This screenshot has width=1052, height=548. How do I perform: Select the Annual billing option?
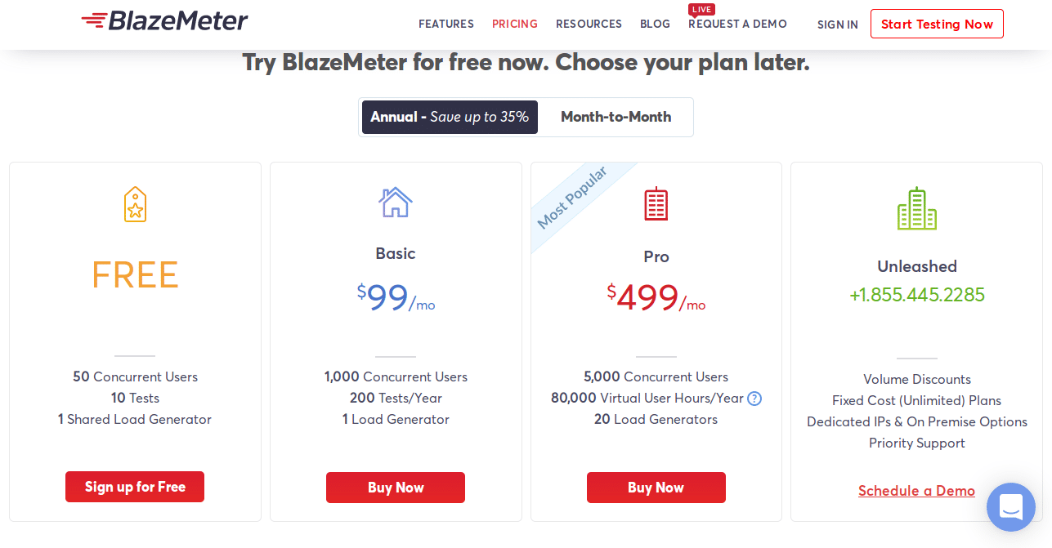coord(449,117)
